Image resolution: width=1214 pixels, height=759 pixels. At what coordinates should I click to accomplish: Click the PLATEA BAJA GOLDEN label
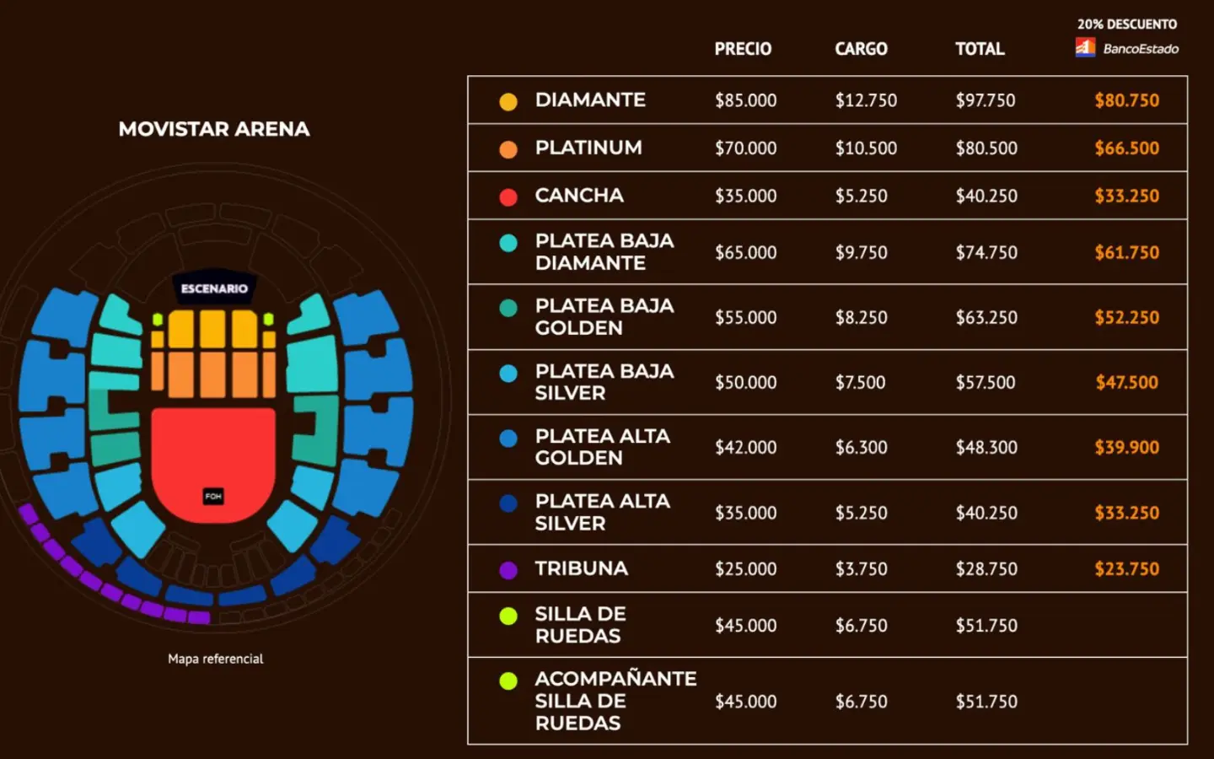604,316
